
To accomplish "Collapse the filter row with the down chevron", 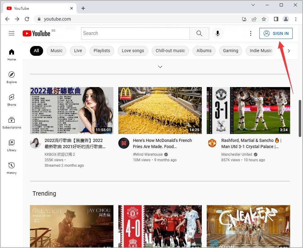I will (x=160, y=67).
